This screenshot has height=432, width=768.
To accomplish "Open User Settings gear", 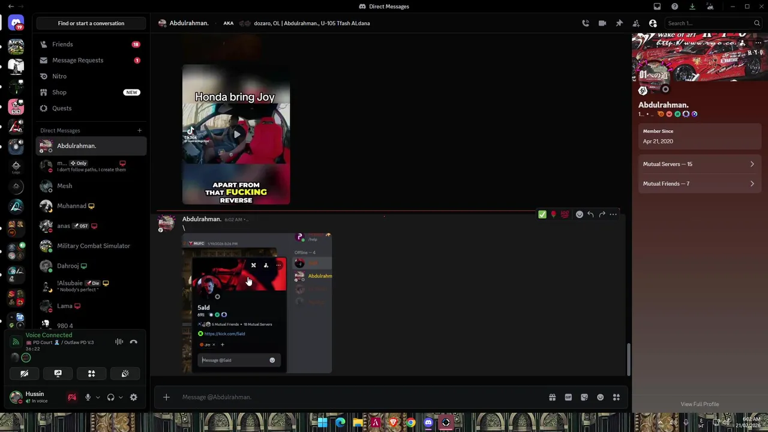I will [134, 397].
